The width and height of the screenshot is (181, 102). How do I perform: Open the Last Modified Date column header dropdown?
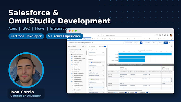147,72
